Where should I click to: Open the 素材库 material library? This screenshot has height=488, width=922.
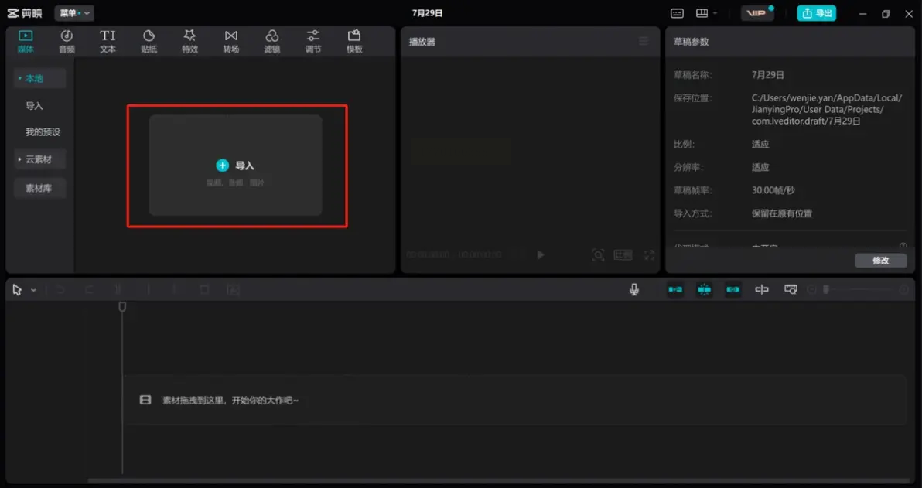[40, 188]
